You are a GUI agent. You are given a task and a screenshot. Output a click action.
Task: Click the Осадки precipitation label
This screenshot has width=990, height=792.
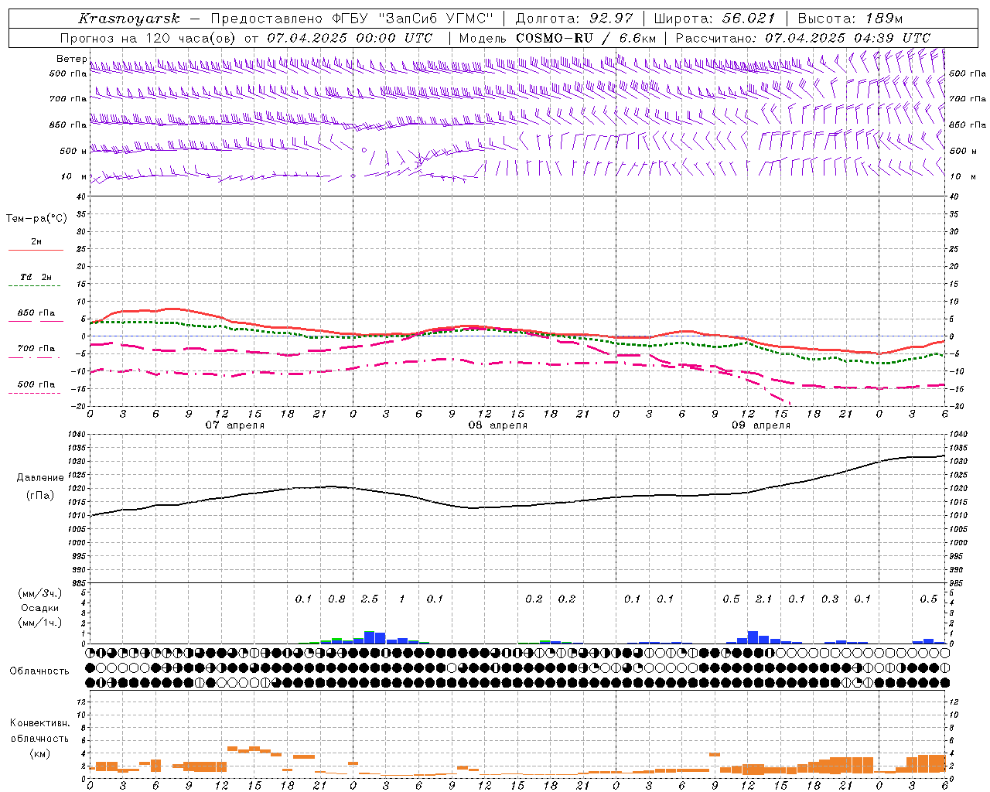click(39, 608)
